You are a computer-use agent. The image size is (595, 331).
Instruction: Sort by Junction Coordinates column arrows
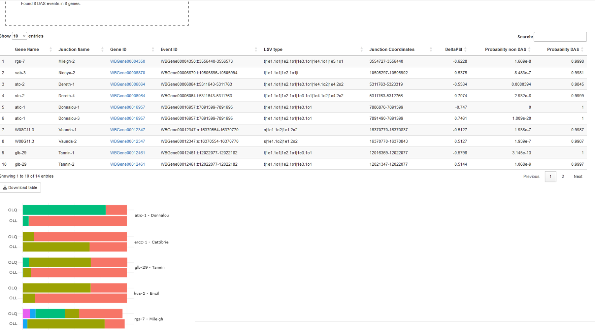coord(431,50)
